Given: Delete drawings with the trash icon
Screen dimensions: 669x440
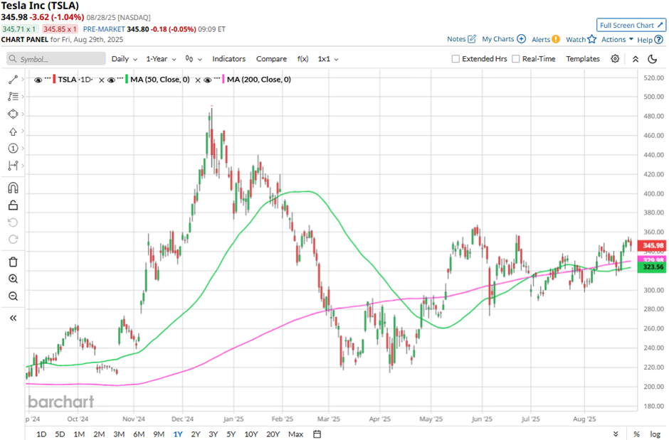Looking at the screenshot, I should click(13, 262).
